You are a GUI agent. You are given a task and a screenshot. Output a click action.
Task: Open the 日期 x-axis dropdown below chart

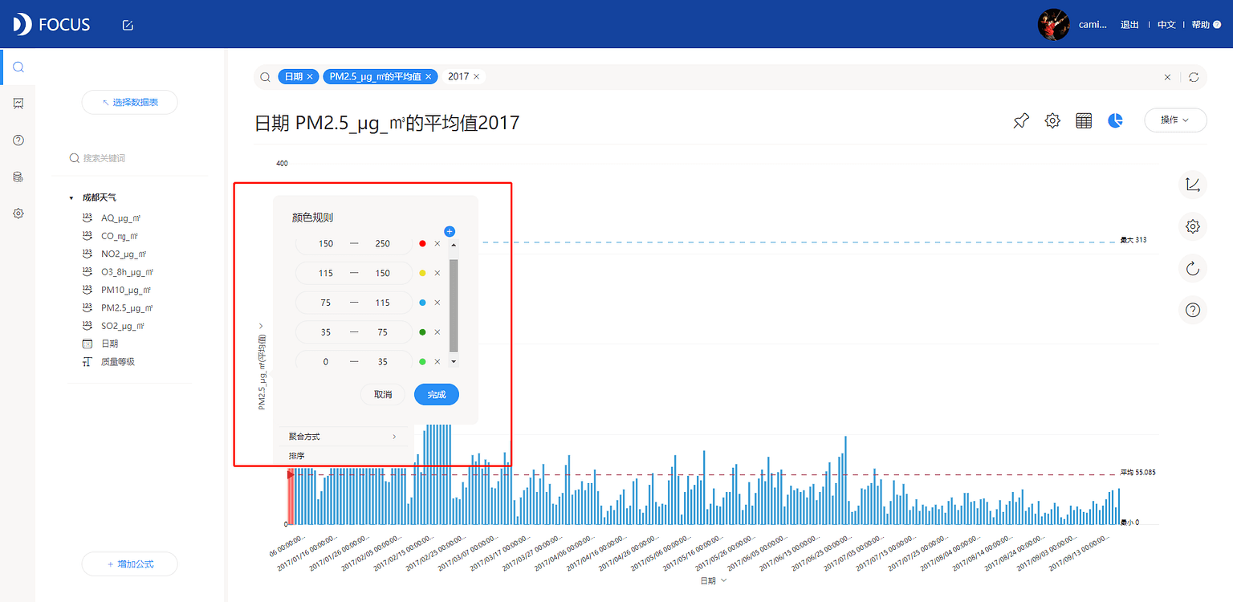(x=714, y=581)
